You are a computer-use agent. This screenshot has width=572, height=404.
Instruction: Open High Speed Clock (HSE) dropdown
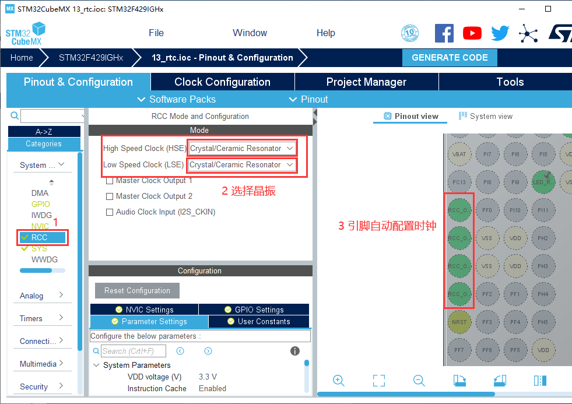[x=242, y=149]
